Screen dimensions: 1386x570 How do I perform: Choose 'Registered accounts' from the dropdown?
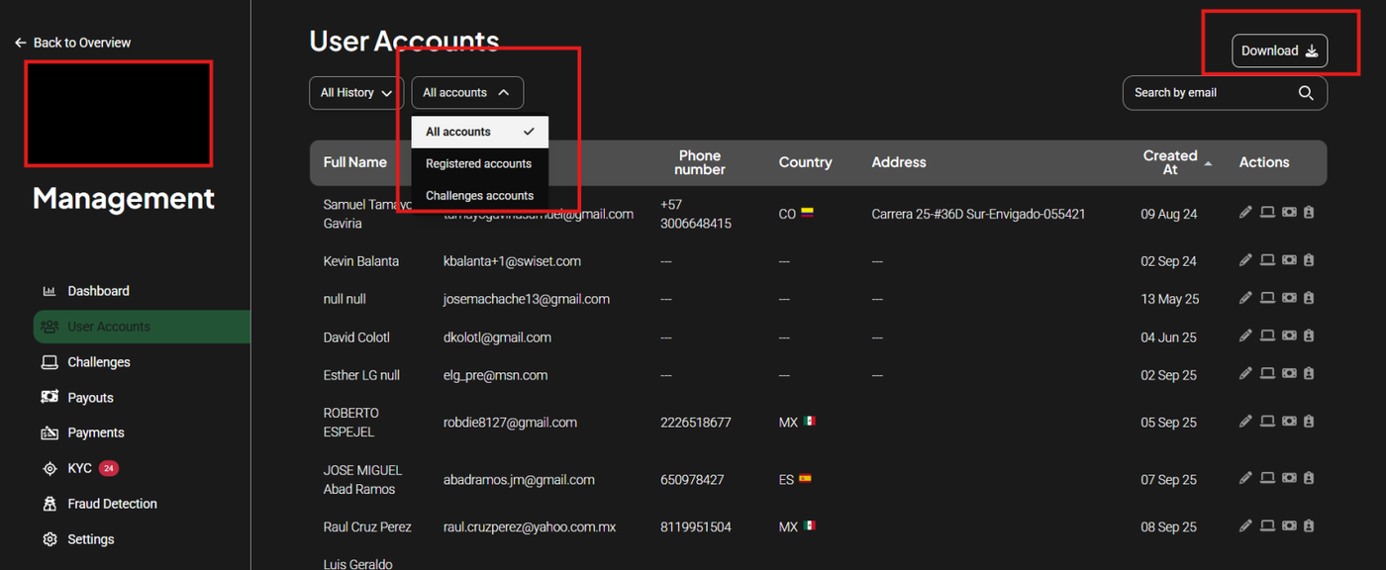pos(478,164)
